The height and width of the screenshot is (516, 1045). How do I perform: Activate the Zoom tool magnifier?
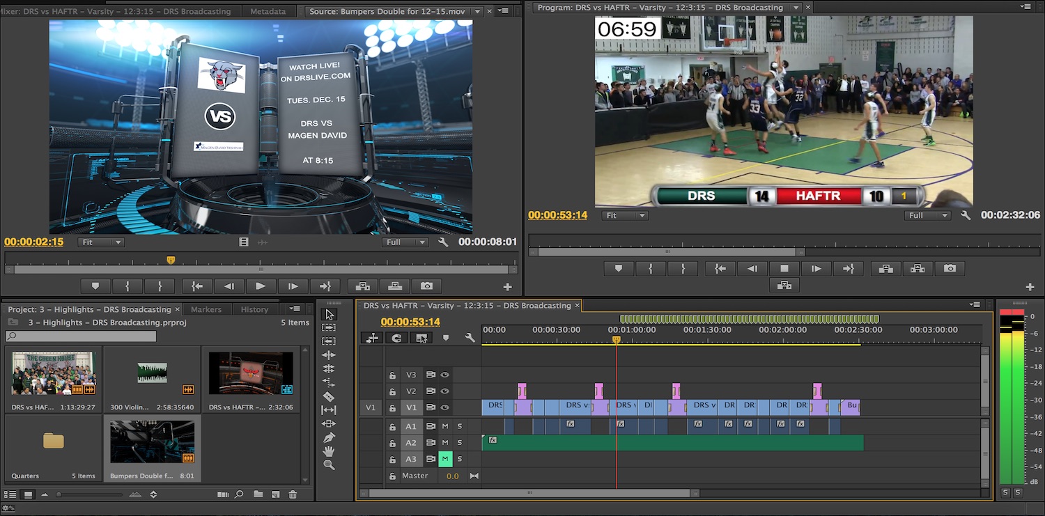[x=329, y=464]
